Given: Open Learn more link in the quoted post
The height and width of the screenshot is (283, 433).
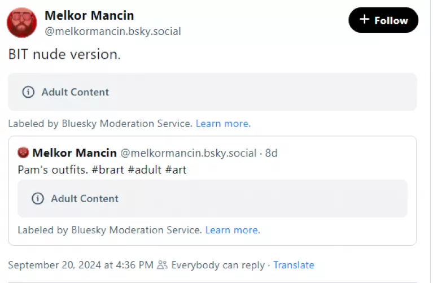Looking at the screenshot, I should tap(233, 230).
